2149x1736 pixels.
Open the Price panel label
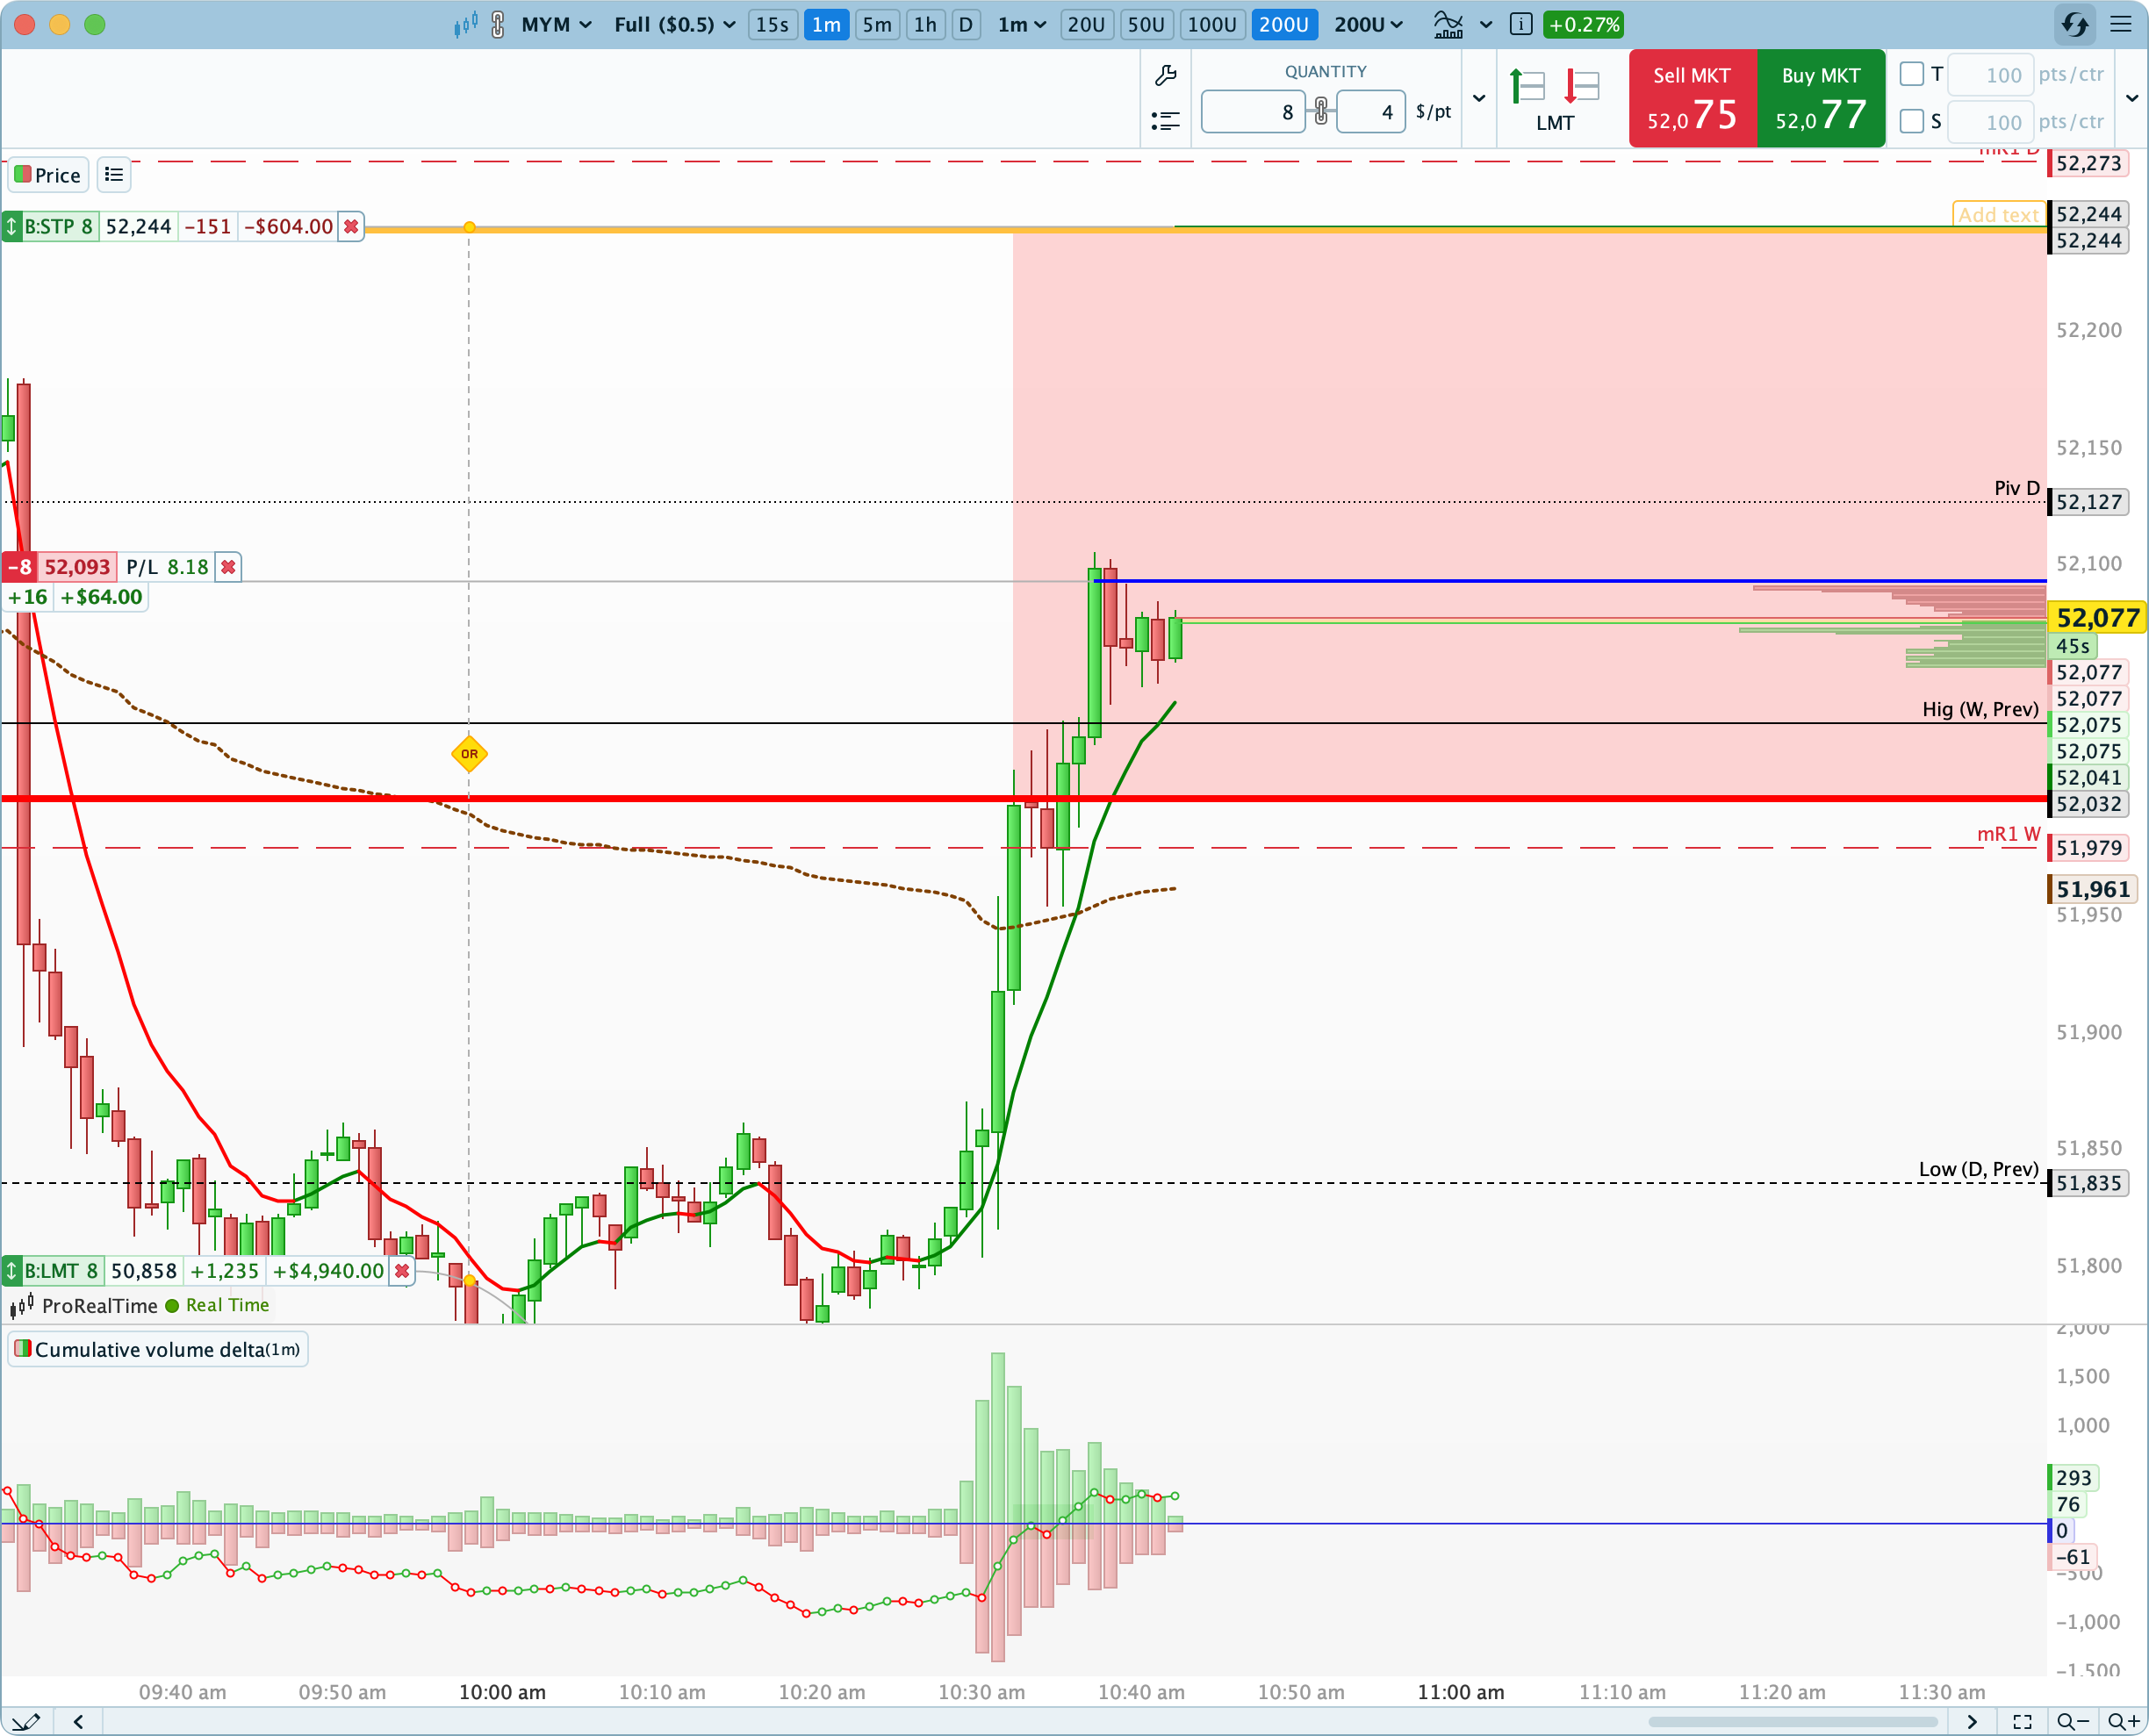[x=48, y=175]
